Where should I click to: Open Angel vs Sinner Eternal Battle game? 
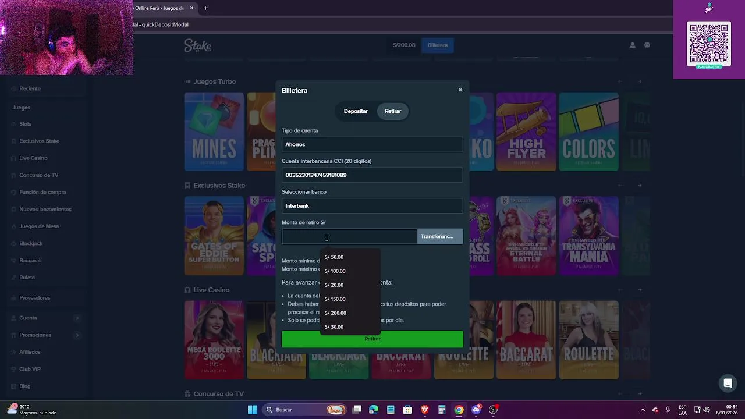pos(526,236)
